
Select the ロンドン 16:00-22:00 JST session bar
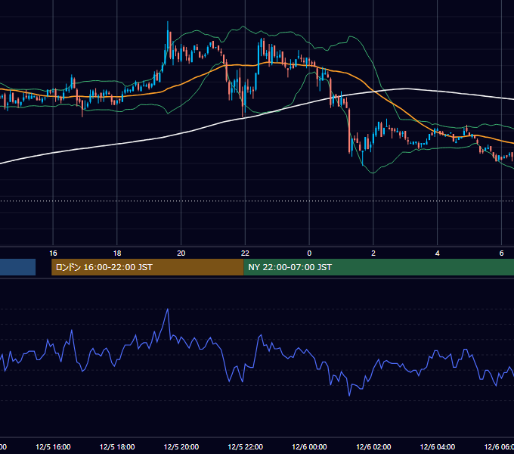pyautogui.click(x=147, y=267)
